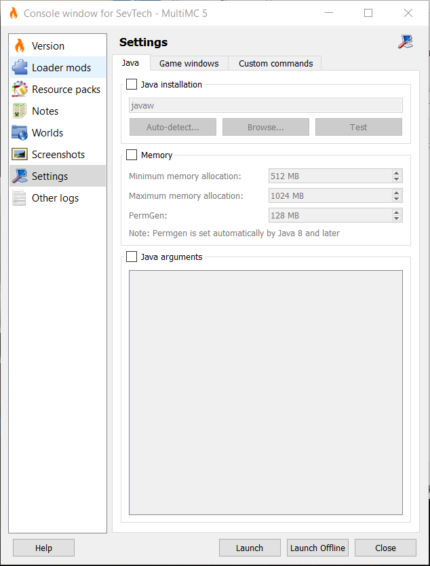This screenshot has height=566, width=430.
Task: Open the Resource packs page
Action: tap(58, 89)
